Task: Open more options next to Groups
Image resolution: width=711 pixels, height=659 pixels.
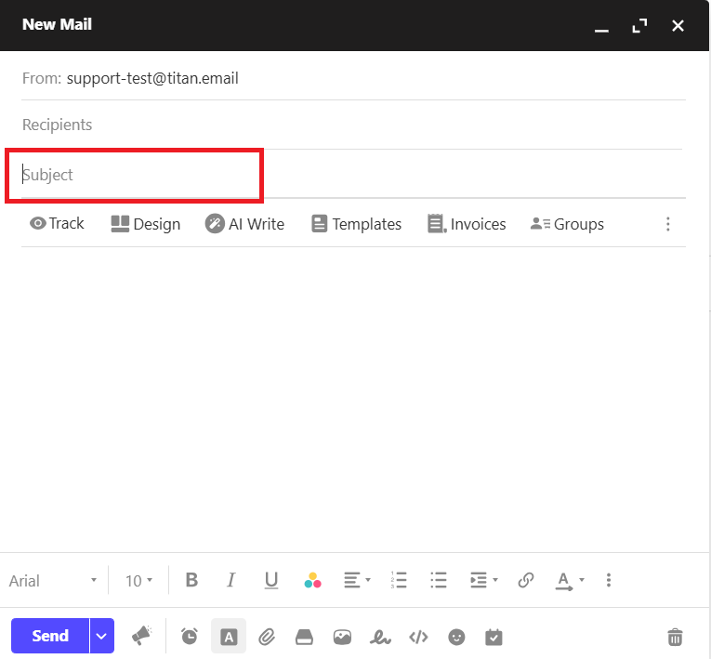Action: [668, 224]
